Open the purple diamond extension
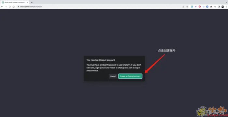This screenshot has width=228, height=117. tap(196, 7)
